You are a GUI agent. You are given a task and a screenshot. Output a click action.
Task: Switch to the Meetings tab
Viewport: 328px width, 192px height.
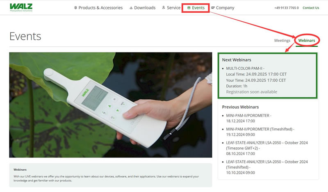[282, 40]
